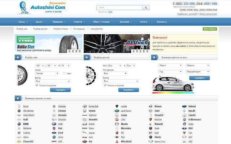This screenshot has height=144, width=231.
Task: Click the Ford oval logo icon
Action: click(x=54, y=133)
